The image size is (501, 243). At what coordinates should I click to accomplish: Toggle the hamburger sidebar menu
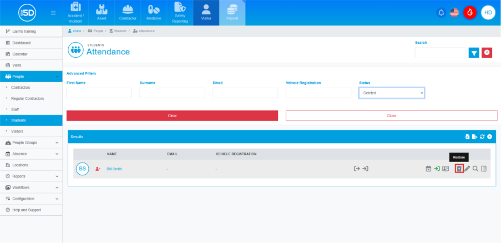53,12
